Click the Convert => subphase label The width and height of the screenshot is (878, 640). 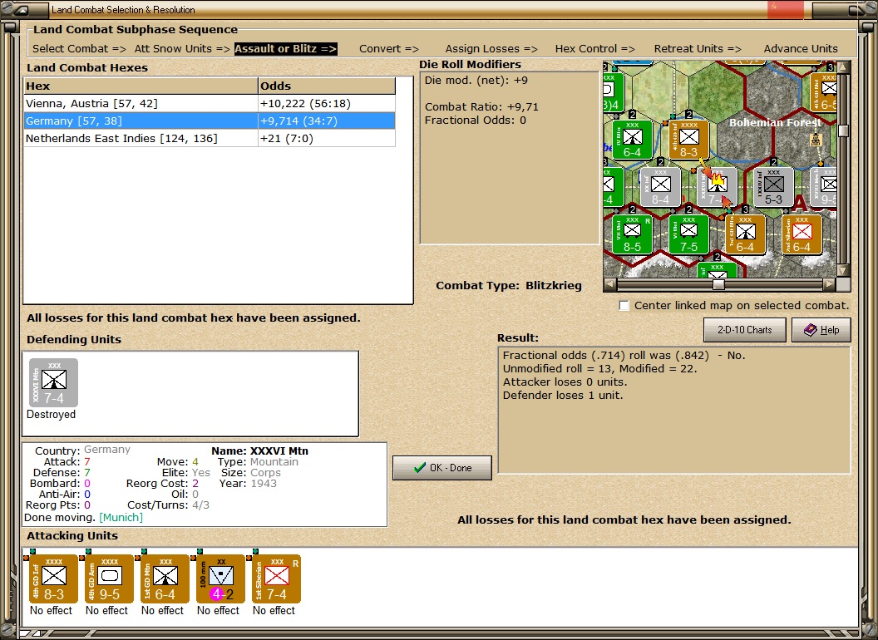point(388,49)
